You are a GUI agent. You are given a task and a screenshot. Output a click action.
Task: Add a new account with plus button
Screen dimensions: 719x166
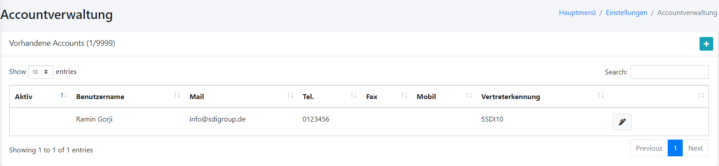(706, 44)
